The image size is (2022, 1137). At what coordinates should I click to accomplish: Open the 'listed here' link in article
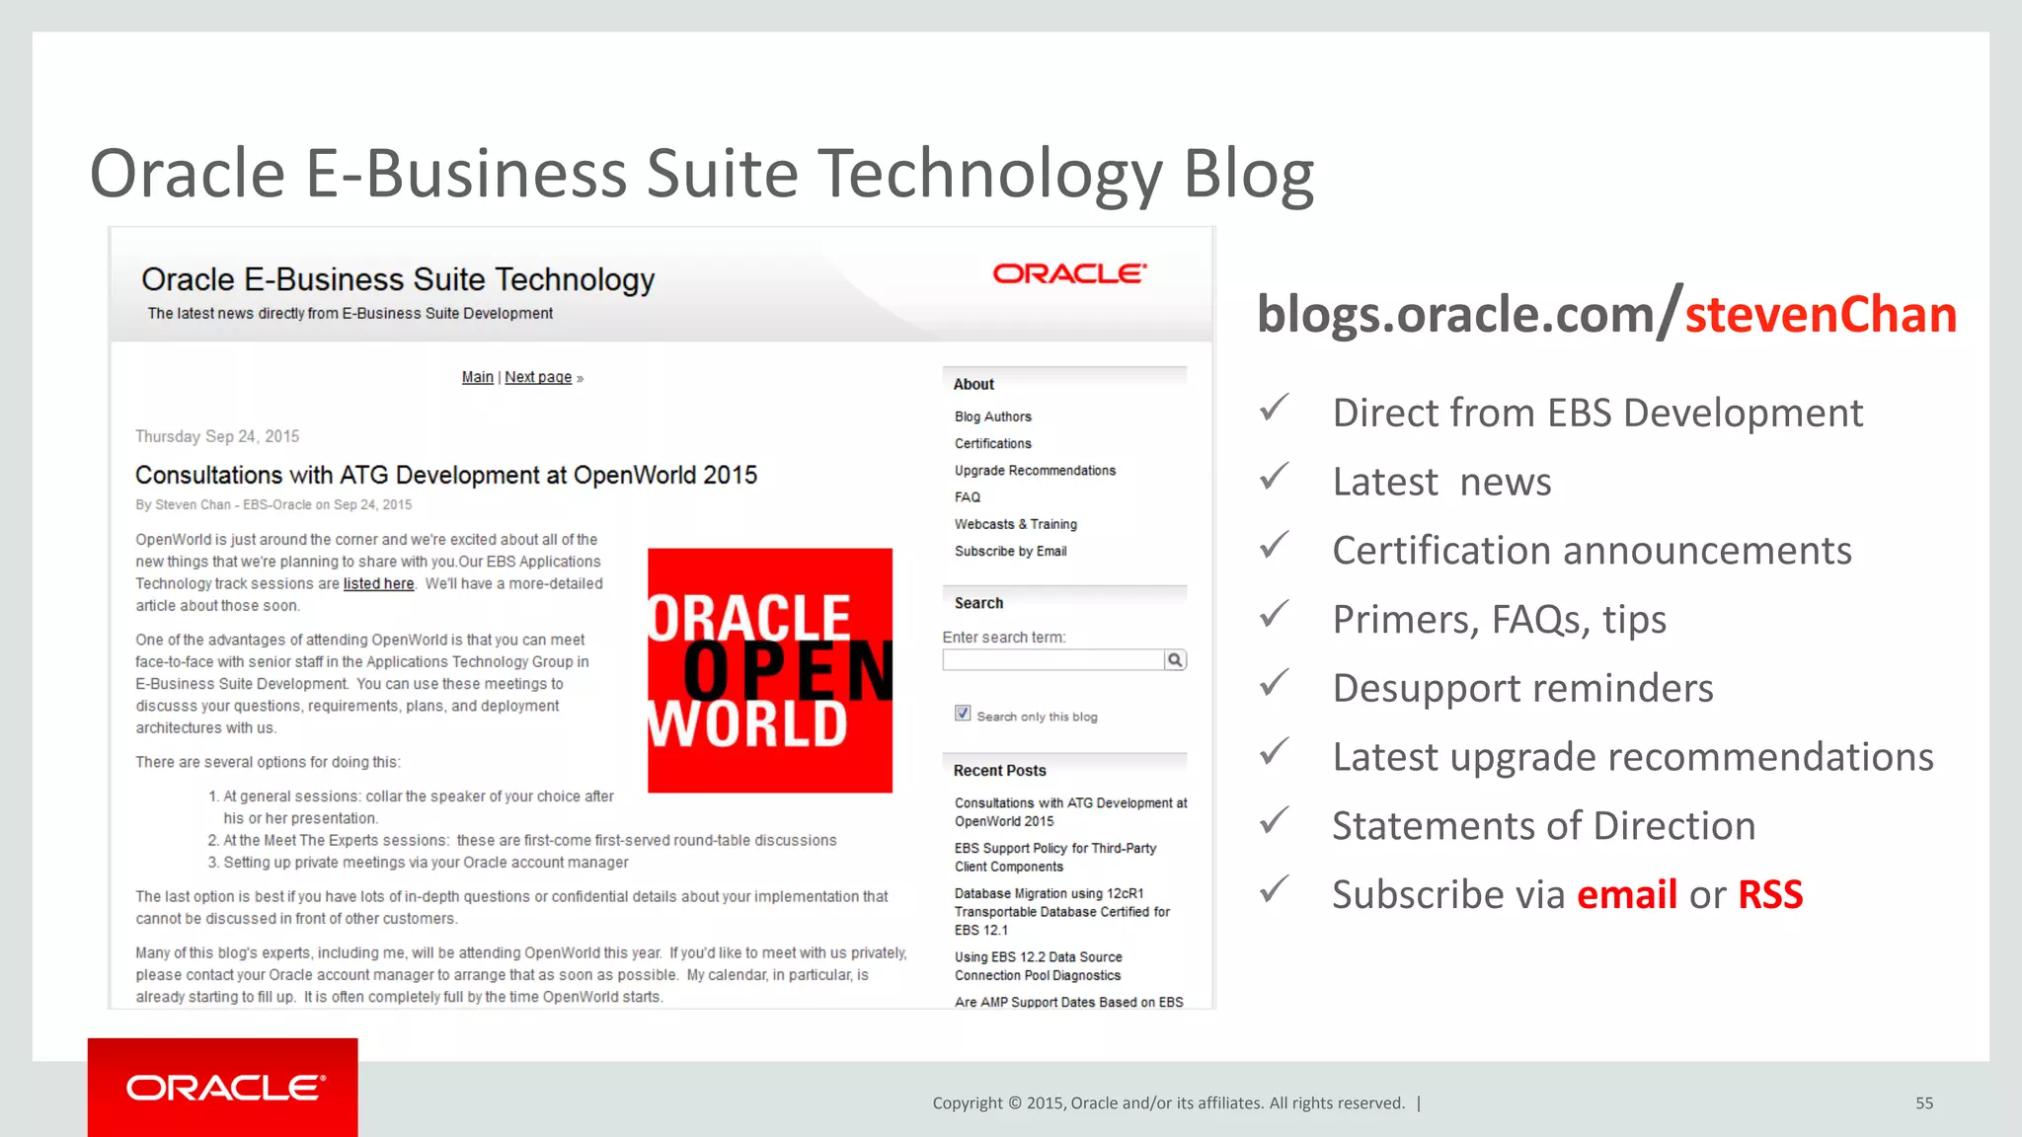(x=378, y=583)
